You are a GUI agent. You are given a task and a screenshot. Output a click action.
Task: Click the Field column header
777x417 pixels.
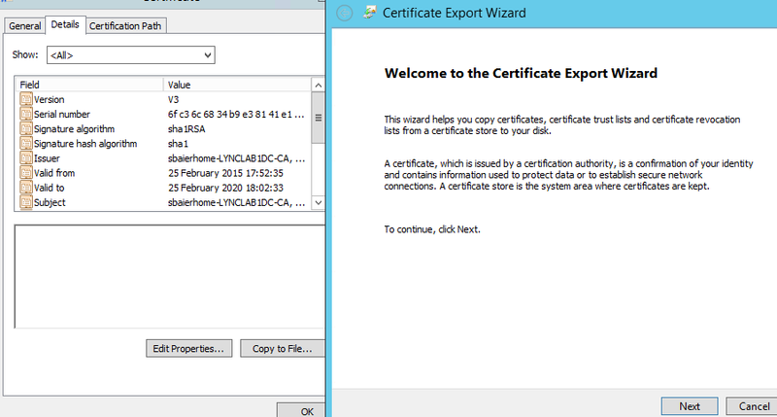pos(89,85)
